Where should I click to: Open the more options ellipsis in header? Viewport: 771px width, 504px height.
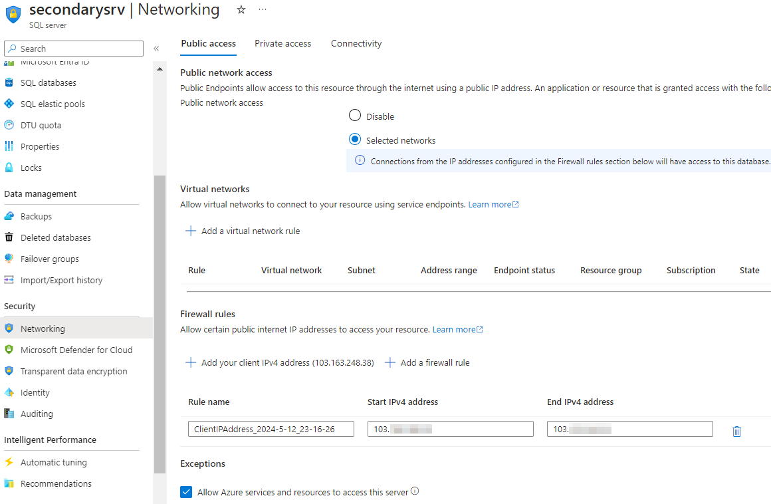click(x=263, y=9)
